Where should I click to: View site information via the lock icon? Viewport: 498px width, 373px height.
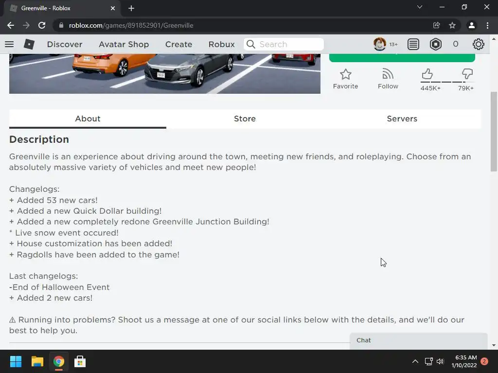click(x=61, y=25)
